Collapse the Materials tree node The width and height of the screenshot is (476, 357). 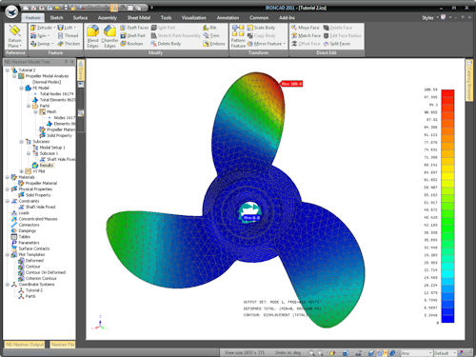[8, 177]
